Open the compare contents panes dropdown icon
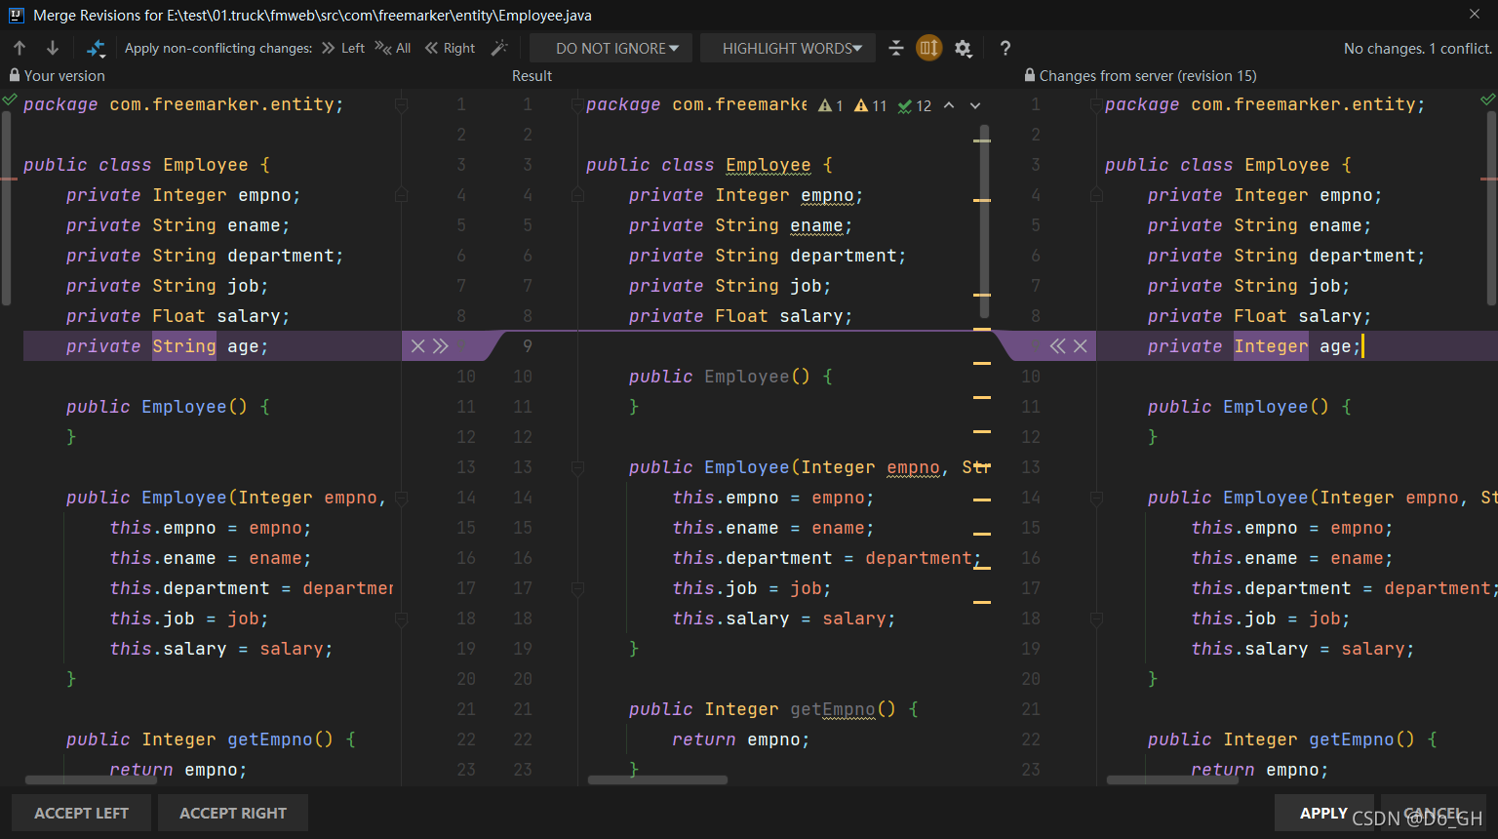The width and height of the screenshot is (1498, 839). pyautogui.click(x=96, y=48)
